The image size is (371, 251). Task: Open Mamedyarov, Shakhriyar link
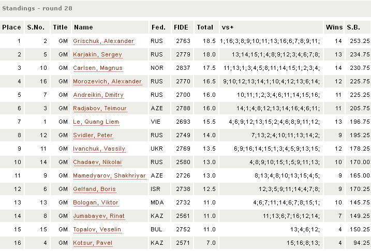pyautogui.click(x=109, y=176)
